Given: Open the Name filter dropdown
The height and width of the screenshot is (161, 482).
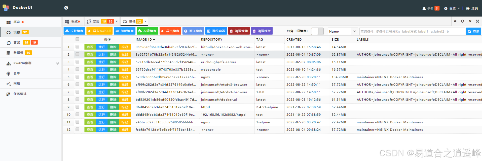Looking at the screenshot, I should [x=343, y=31].
